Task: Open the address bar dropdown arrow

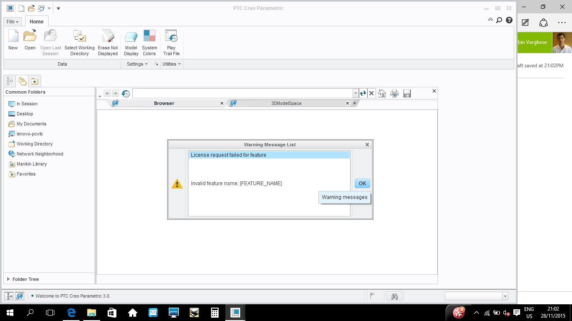Action: (356, 94)
